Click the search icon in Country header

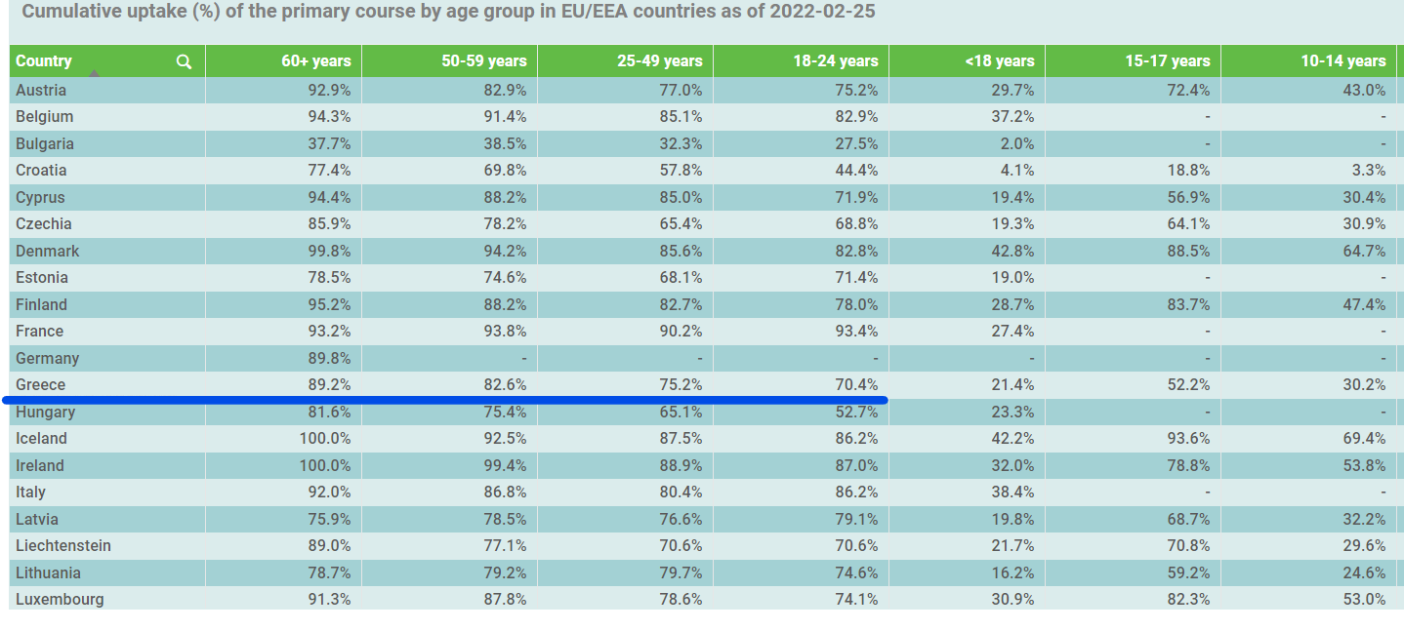(x=184, y=61)
